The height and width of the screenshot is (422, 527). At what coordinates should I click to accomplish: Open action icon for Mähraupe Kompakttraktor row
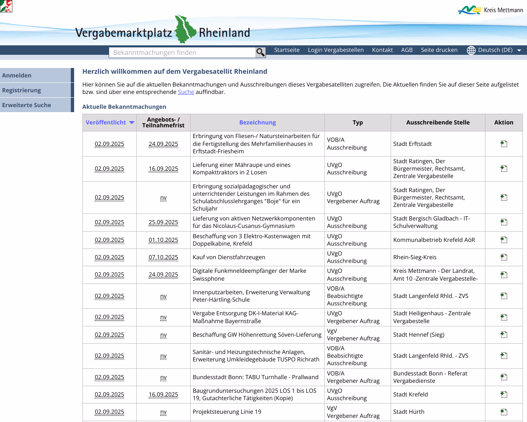[504, 169]
